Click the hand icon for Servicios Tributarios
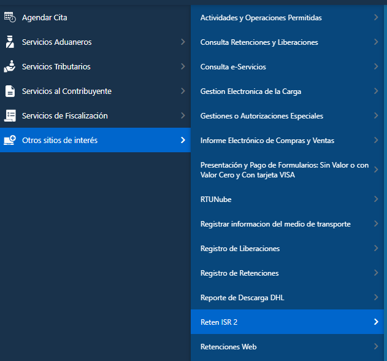This screenshot has height=361, width=387. tap(10, 66)
